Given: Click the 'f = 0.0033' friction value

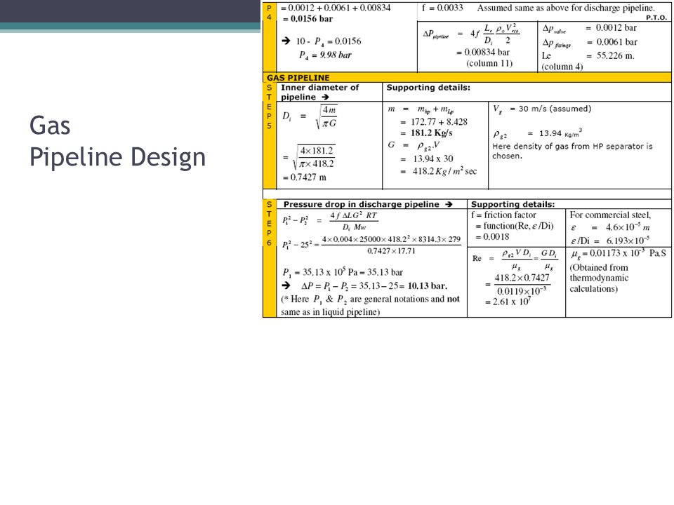Looking at the screenshot, I should [x=442, y=8].
